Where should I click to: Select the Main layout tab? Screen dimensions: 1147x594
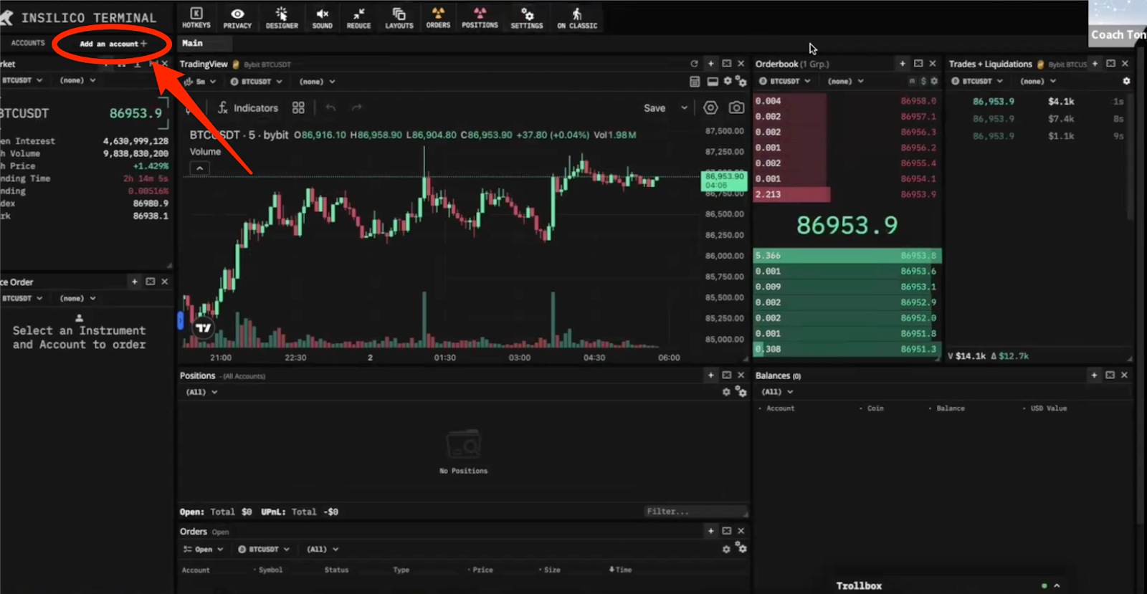tap(192, 43)
